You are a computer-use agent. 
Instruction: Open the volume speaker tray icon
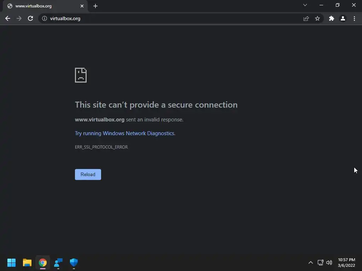[x=329, y=263]
